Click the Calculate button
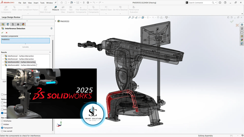The image size is (244, 137). click(x=25, y=47)
